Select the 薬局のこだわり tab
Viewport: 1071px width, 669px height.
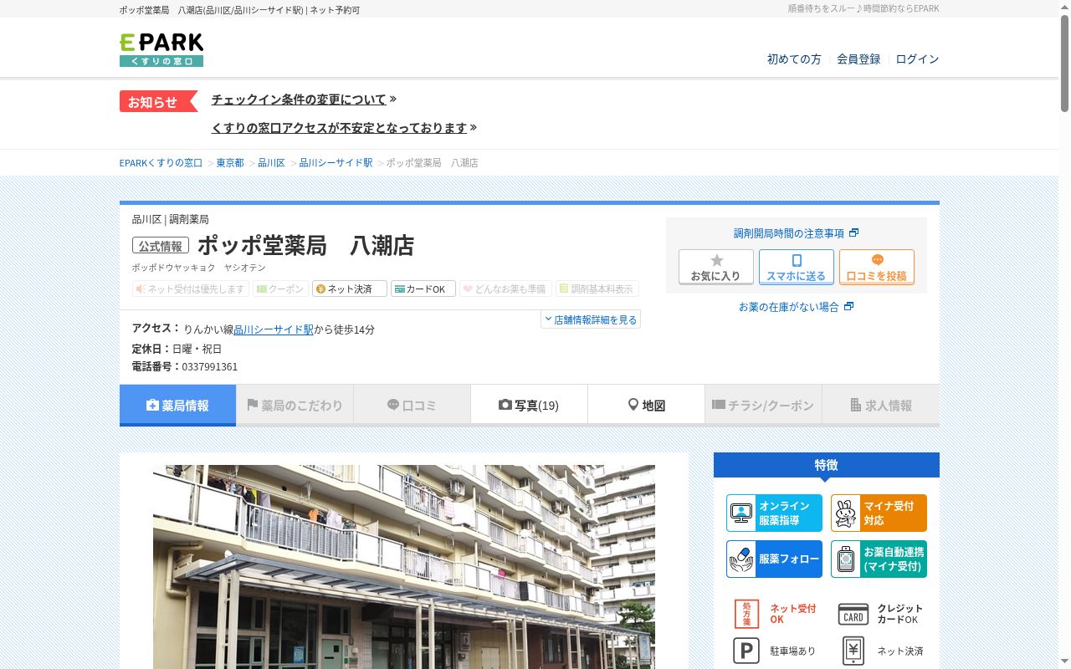[x=295, y=406]
